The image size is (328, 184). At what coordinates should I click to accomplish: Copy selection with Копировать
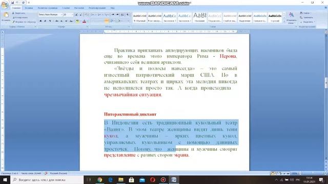20,17
